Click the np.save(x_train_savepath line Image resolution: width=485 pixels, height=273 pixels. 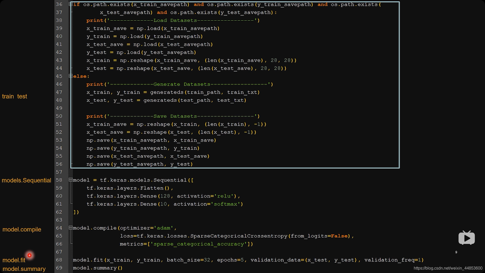[x=151, y=140]
